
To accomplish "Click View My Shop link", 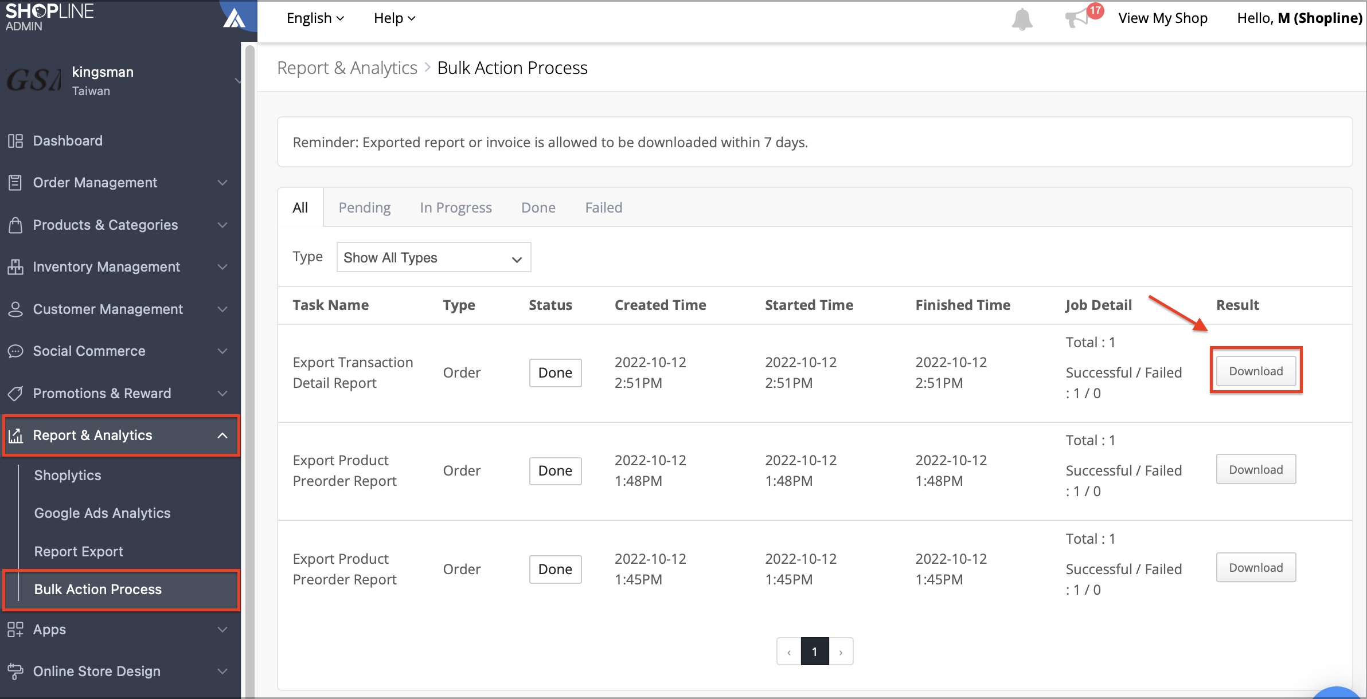I will coord(1163,18).
